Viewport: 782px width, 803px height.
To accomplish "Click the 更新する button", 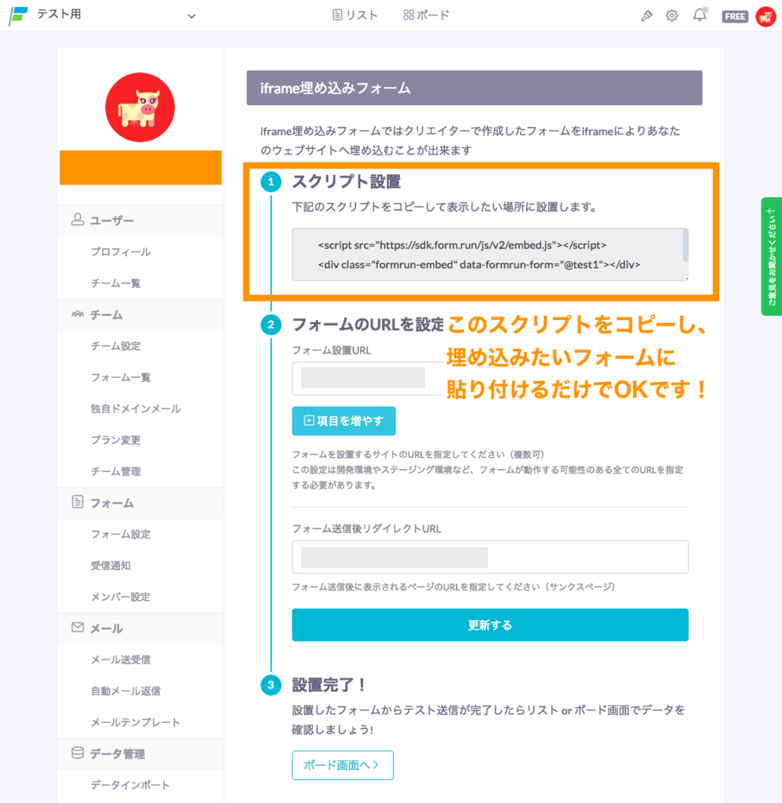I will (490, 625).
